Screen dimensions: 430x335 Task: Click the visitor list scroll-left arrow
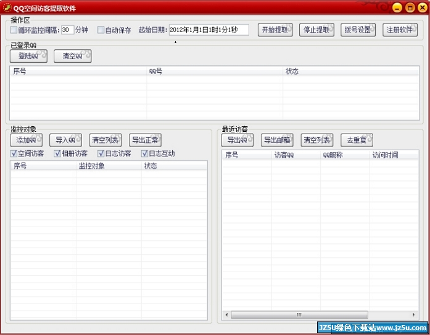(226, 315)
